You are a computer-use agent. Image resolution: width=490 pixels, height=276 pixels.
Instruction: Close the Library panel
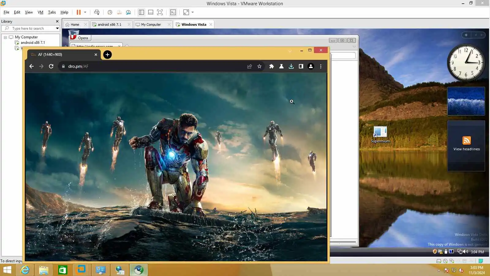tap(57, 21)
